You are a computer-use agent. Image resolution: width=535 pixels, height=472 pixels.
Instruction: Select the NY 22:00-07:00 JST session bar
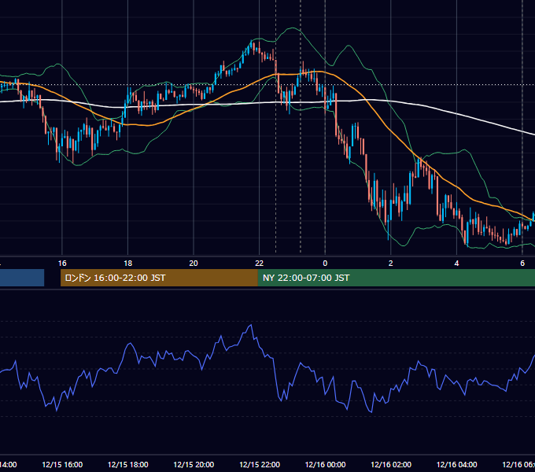click(397, 278)
